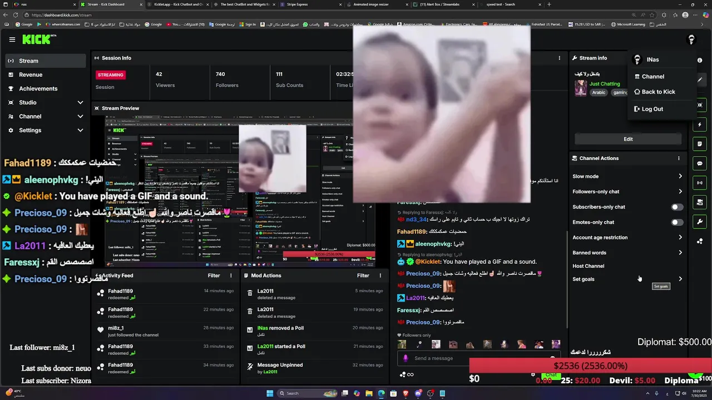Switch to Alert Box / Streamlabs tab
Viewport: 712px width, 400px height.
tap(442, 4)
